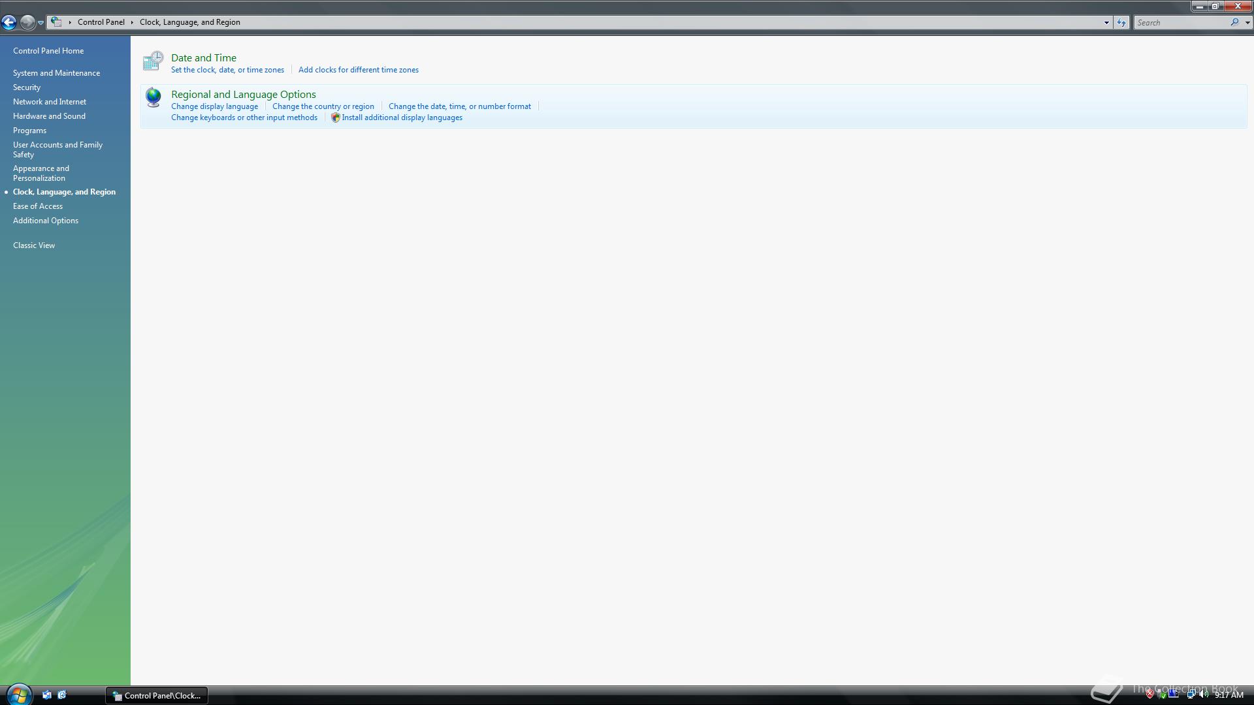Minimize the Control Panel window
Viewport: 1254px width, 705px height.
(x=1200, y=6)
